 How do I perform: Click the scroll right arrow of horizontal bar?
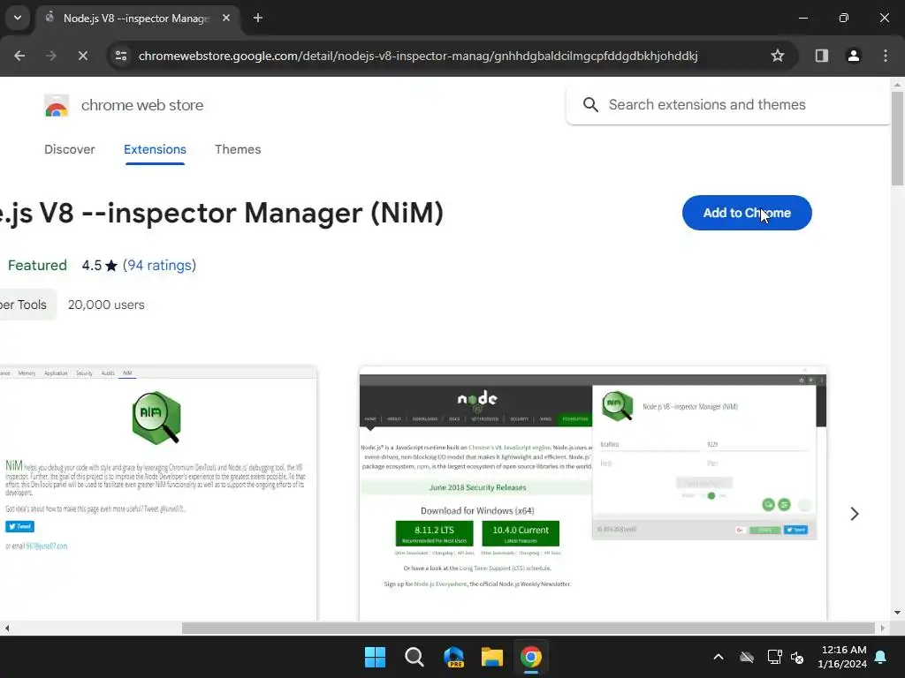tap(883, 628)
